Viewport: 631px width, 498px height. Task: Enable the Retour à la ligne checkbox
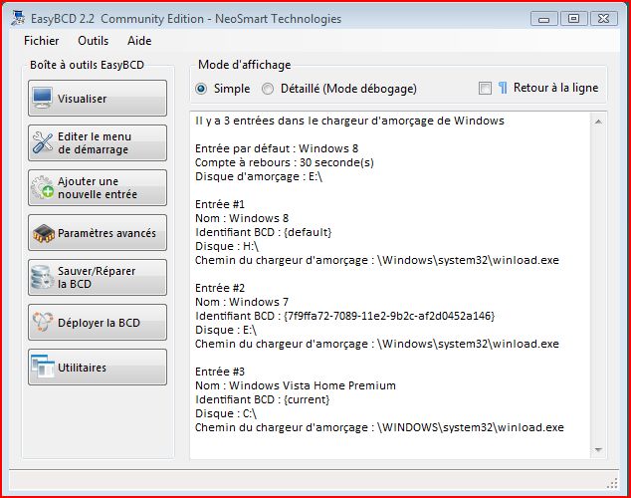[485, 89]
